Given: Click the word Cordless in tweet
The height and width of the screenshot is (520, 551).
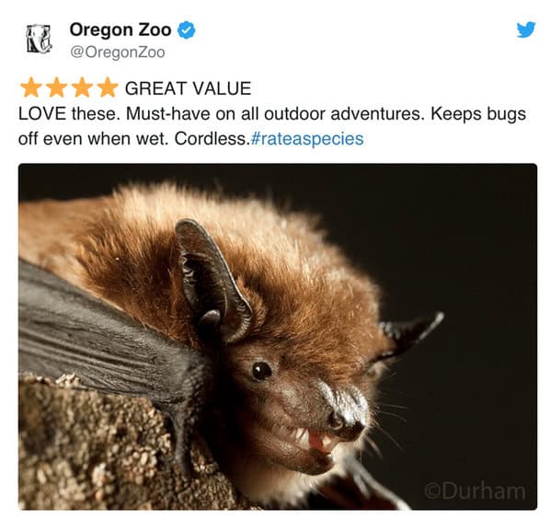Looking at the screenshot, I should click(x=212, y=139).
